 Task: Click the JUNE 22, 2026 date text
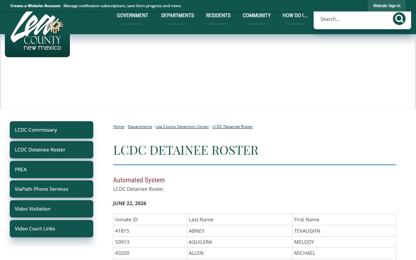tap(130, 203)
